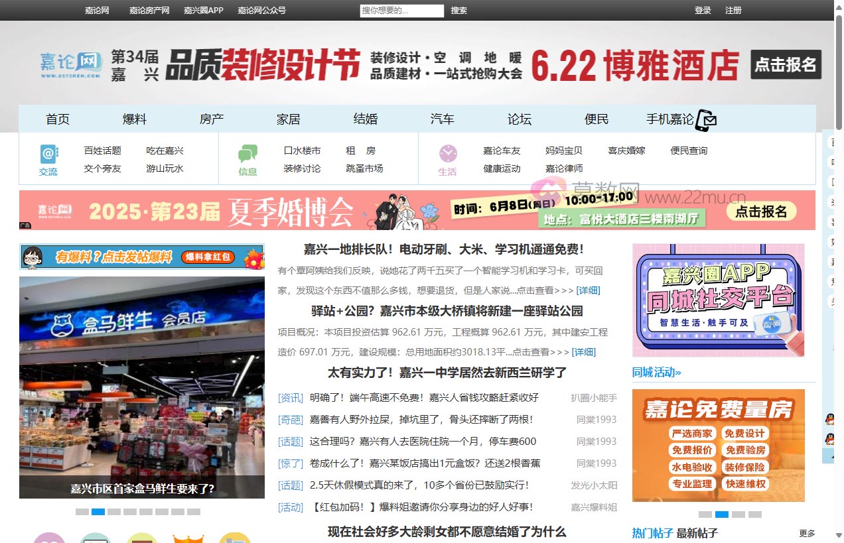This screenshot has height=543, width=844.
Task: Expand [详细] for the 驿站+公园 article
Action: pyautogui.click(x=584, y=352)
